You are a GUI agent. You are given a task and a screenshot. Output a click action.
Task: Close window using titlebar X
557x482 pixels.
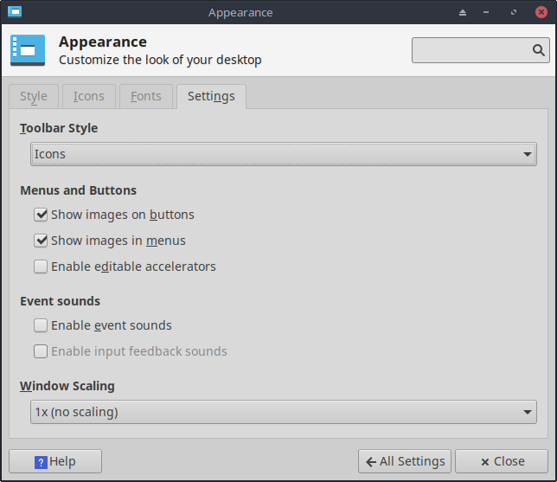tap(540, 13)
